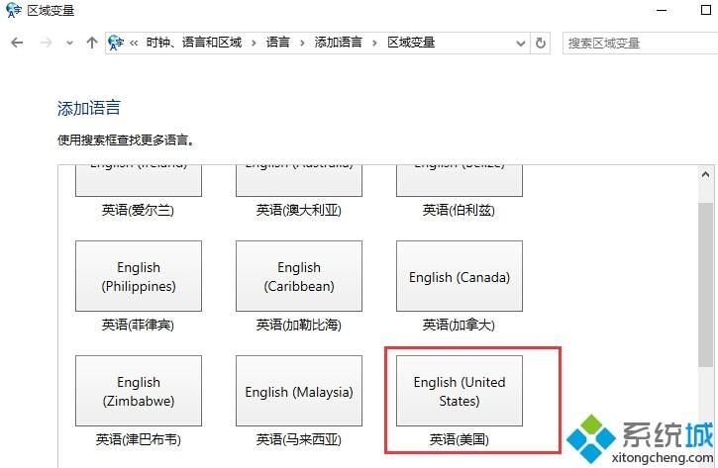Click 英语(加勒比海) label
The height and width of the screenshot is (468, 718).
coord(298,325)
